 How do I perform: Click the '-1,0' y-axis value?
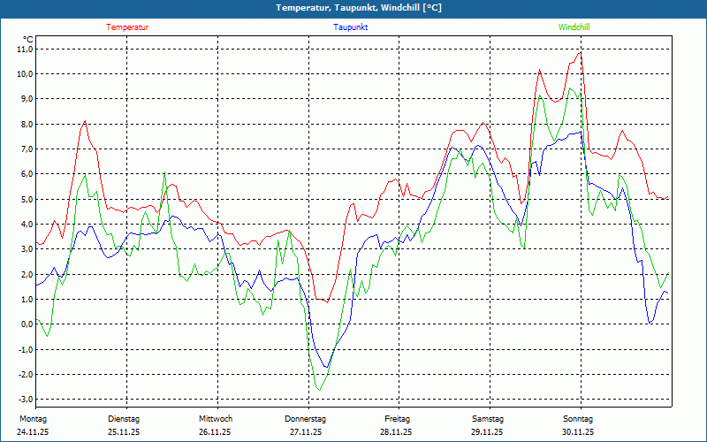(26, 349)
